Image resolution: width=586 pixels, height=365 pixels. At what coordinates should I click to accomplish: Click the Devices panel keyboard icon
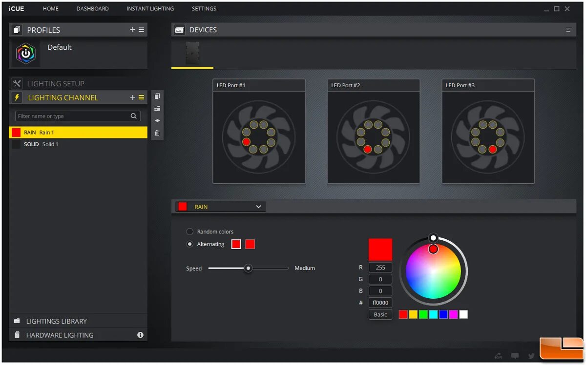[x=179, y=30]
